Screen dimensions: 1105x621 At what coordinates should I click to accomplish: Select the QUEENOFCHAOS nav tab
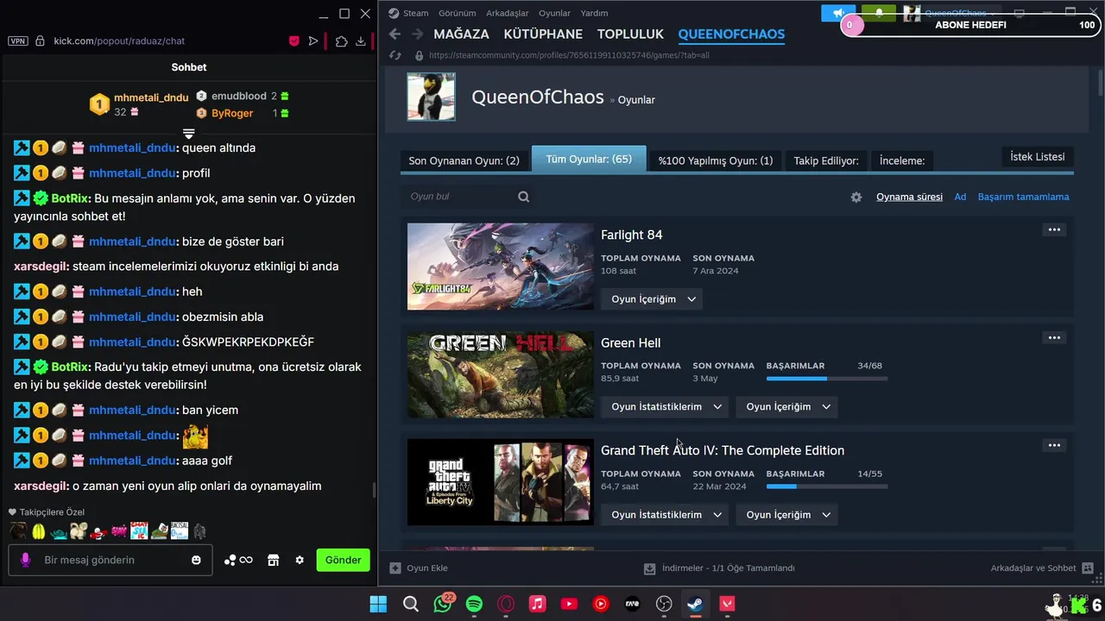point(731,34)
